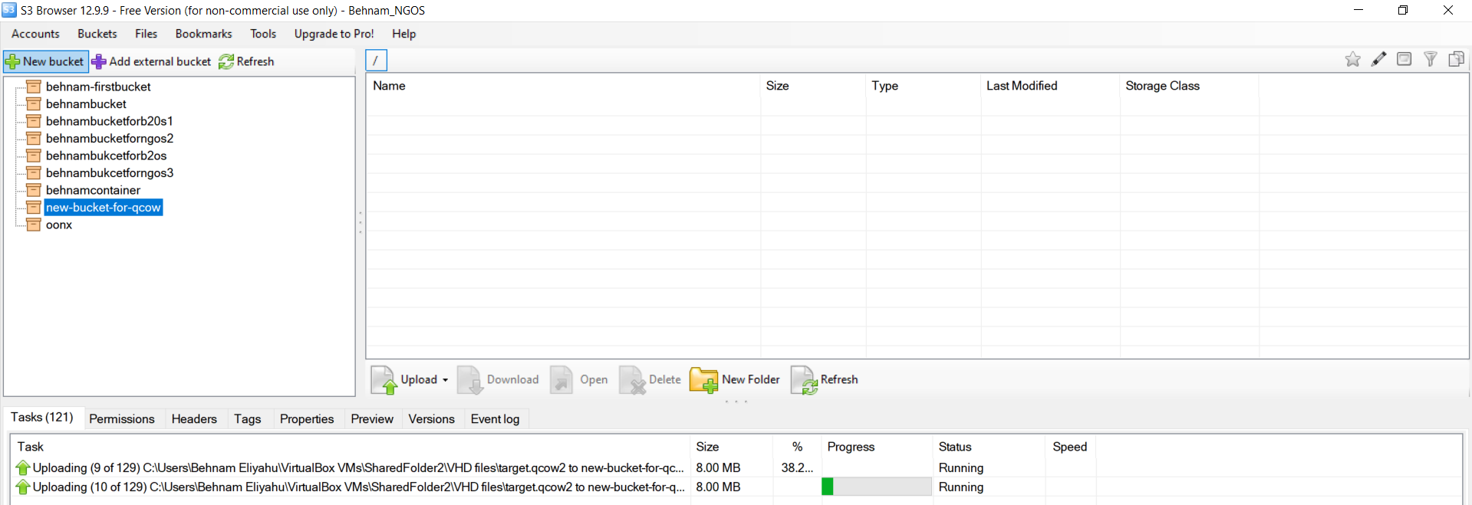Switch to the Preview tab

point(372,419)
